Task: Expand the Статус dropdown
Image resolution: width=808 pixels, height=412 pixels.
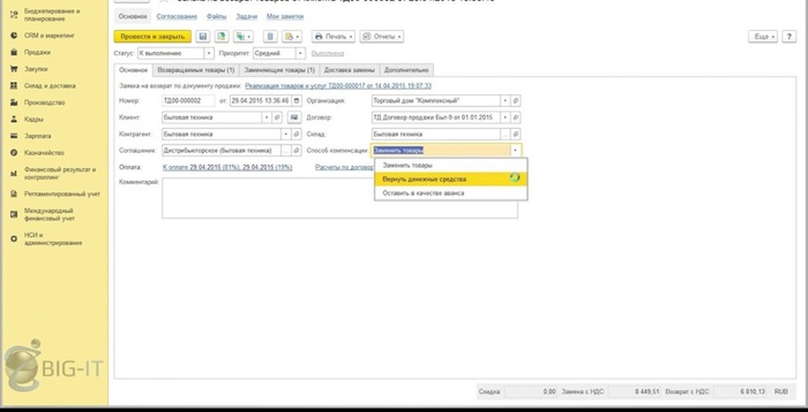Action: (209, 53)
